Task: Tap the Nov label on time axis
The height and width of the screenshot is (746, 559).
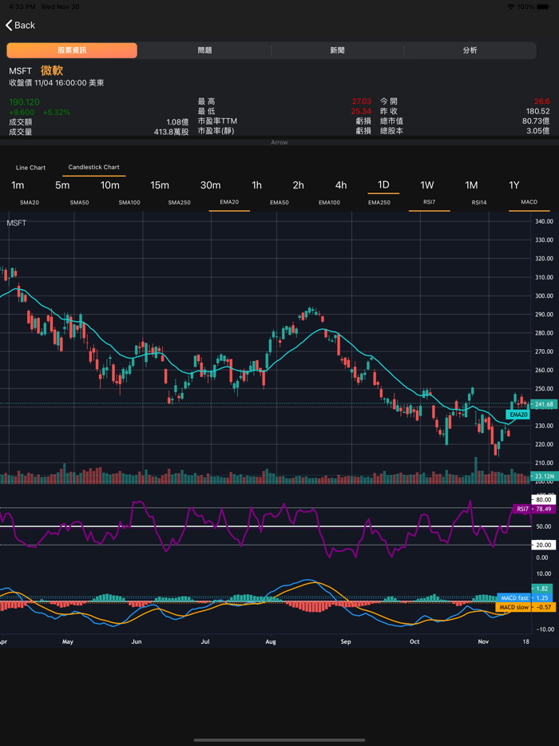Action: [483, 641]
